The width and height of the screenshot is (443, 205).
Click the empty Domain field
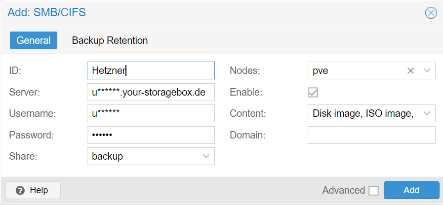[371, 135]
